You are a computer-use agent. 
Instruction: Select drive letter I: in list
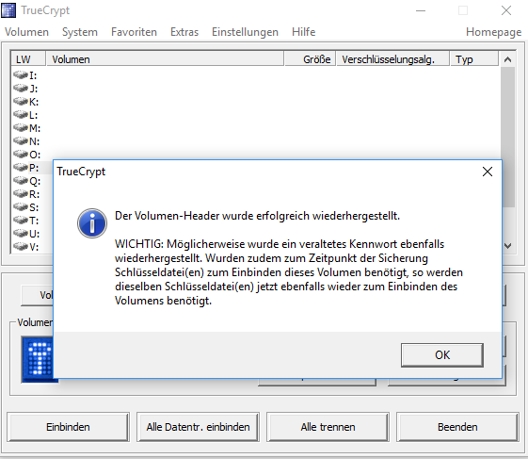pyautogui.click(x=25, y=75)
